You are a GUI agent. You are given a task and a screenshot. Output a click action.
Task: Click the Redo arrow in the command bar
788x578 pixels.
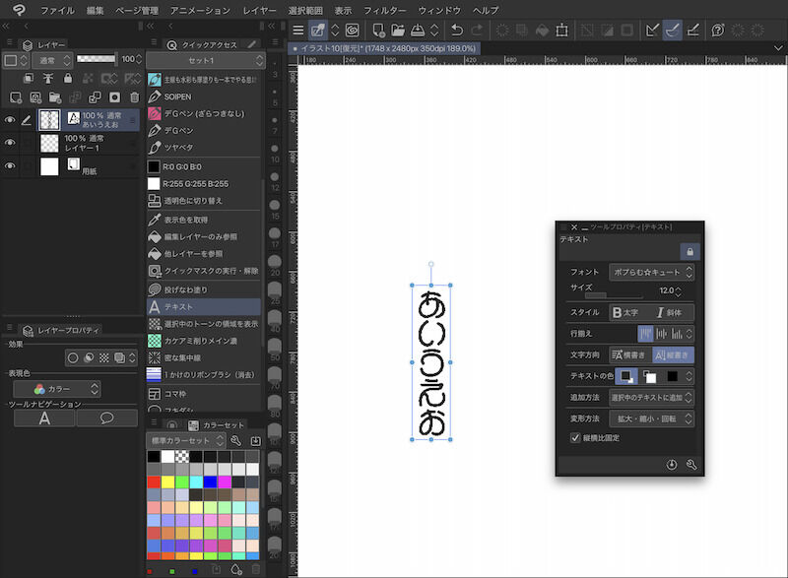(477, 31)
